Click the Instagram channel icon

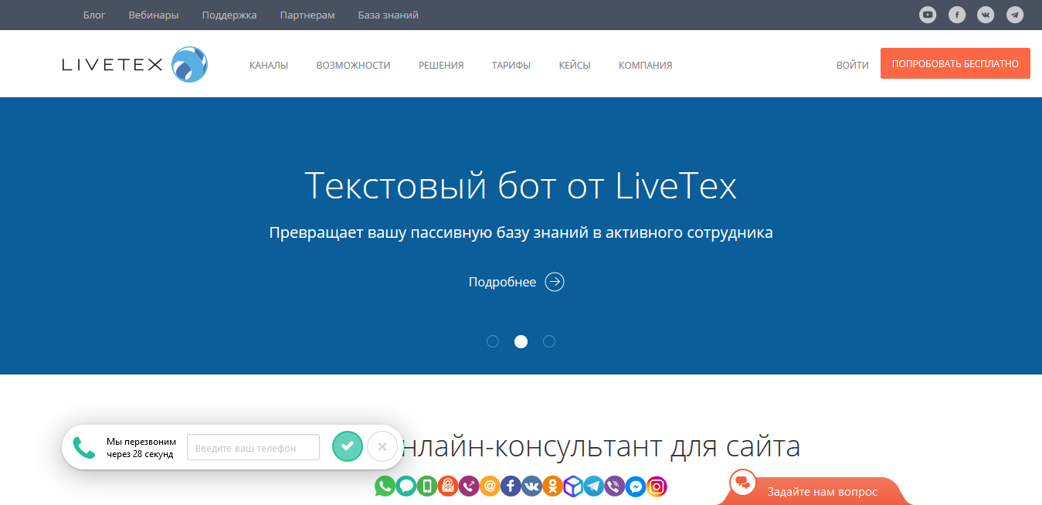pos(656,486)
